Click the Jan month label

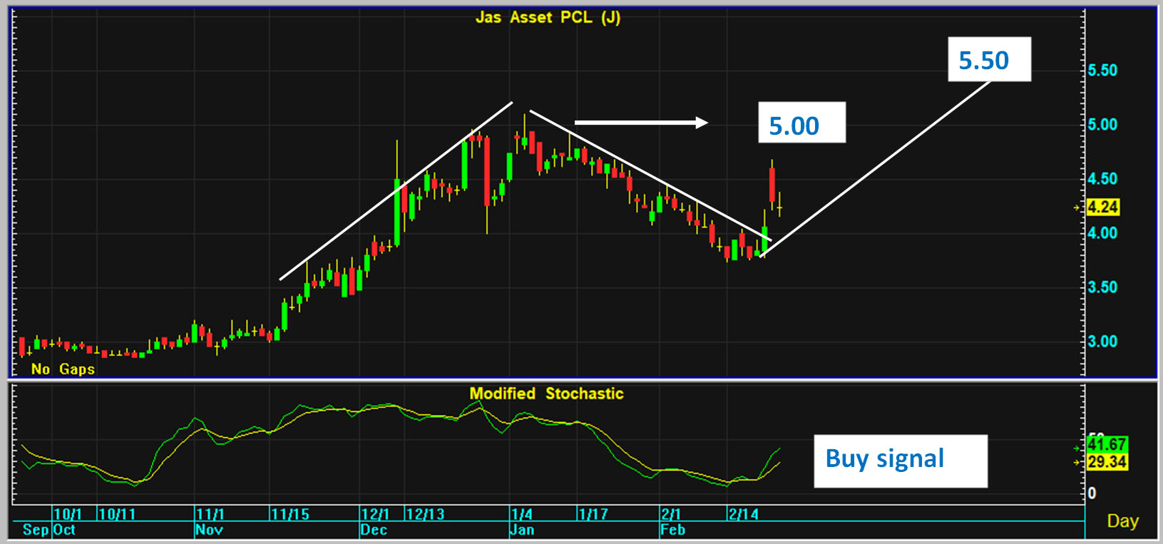click(x=522, y=530)
